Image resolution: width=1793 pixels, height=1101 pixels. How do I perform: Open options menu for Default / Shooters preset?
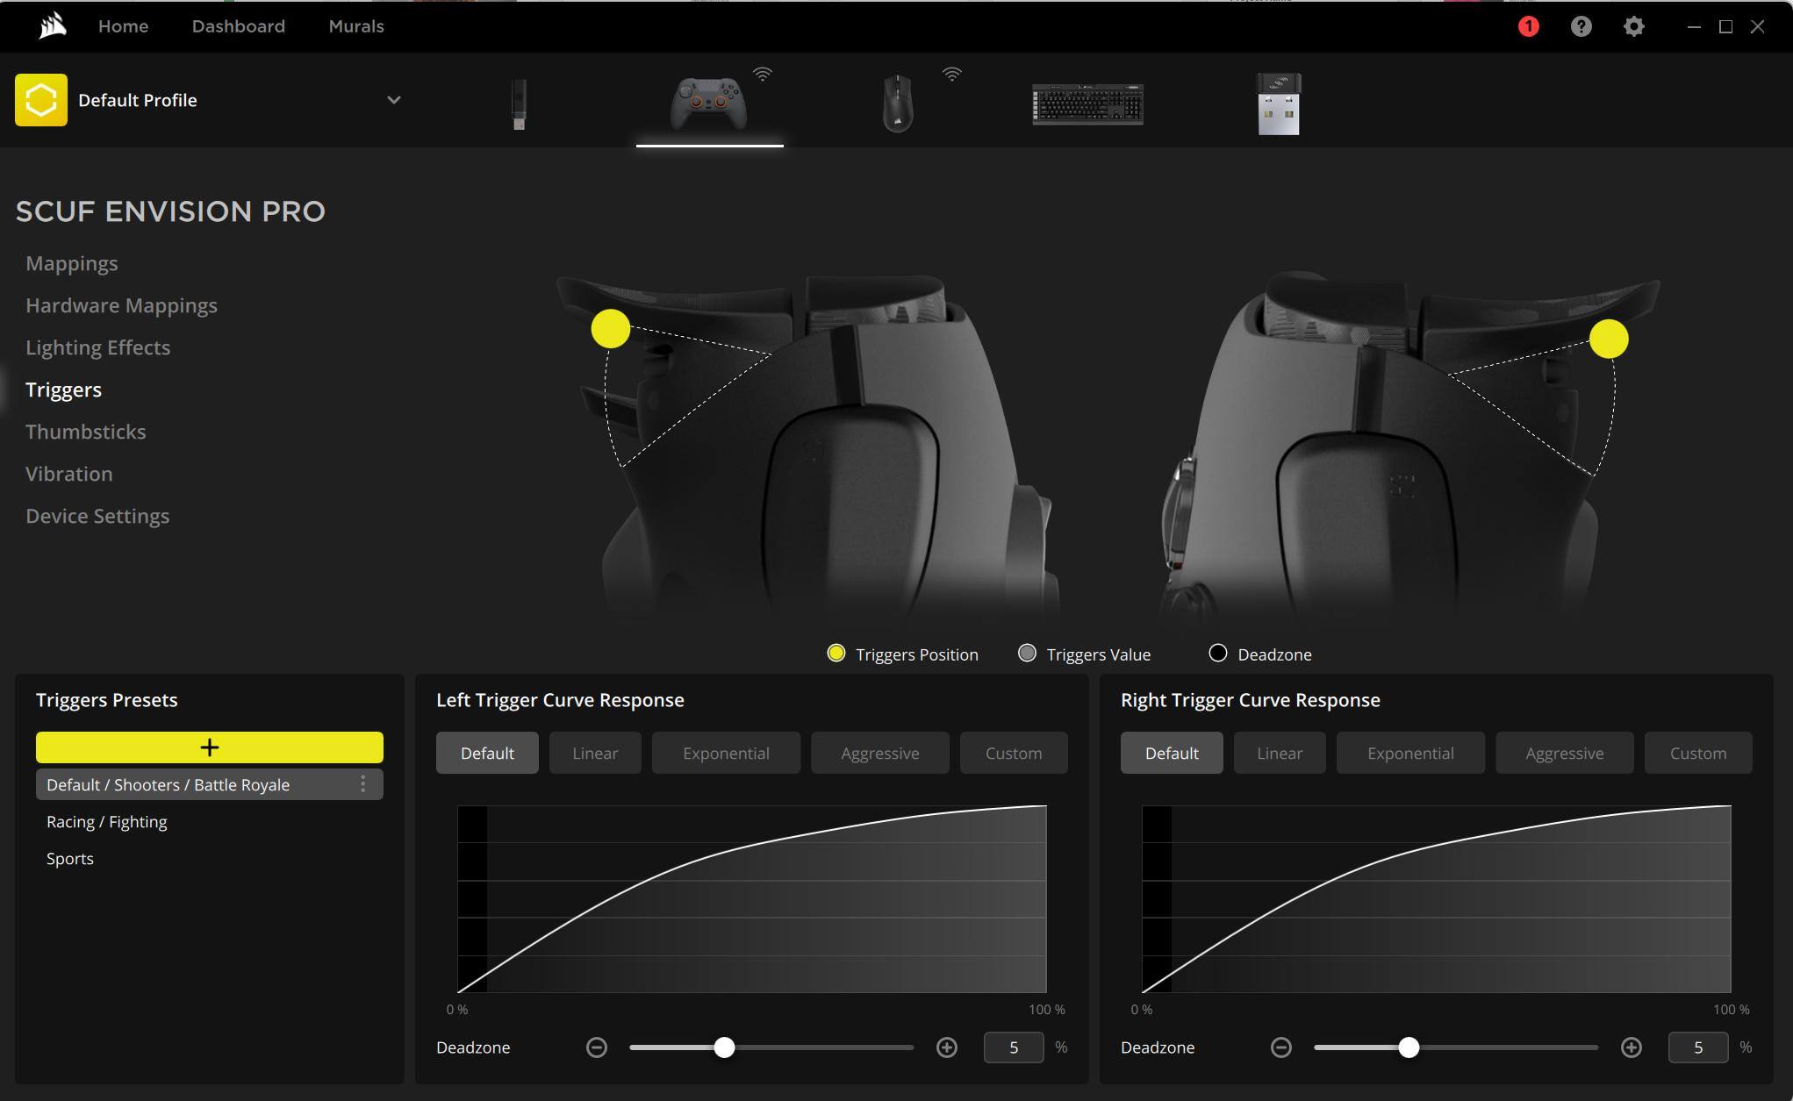[363, 784]
